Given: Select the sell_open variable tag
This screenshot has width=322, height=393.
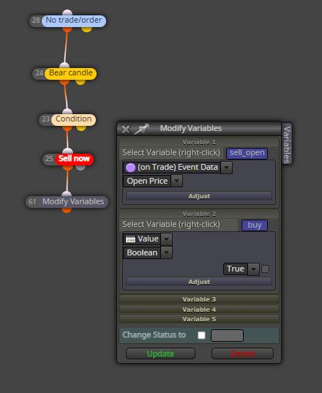Looking at the screenshot, I should coord(247,153).
